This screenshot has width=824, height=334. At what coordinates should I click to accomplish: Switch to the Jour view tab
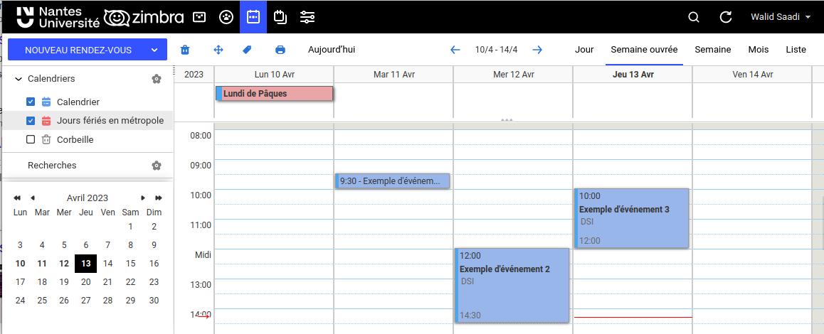[584, 50]
